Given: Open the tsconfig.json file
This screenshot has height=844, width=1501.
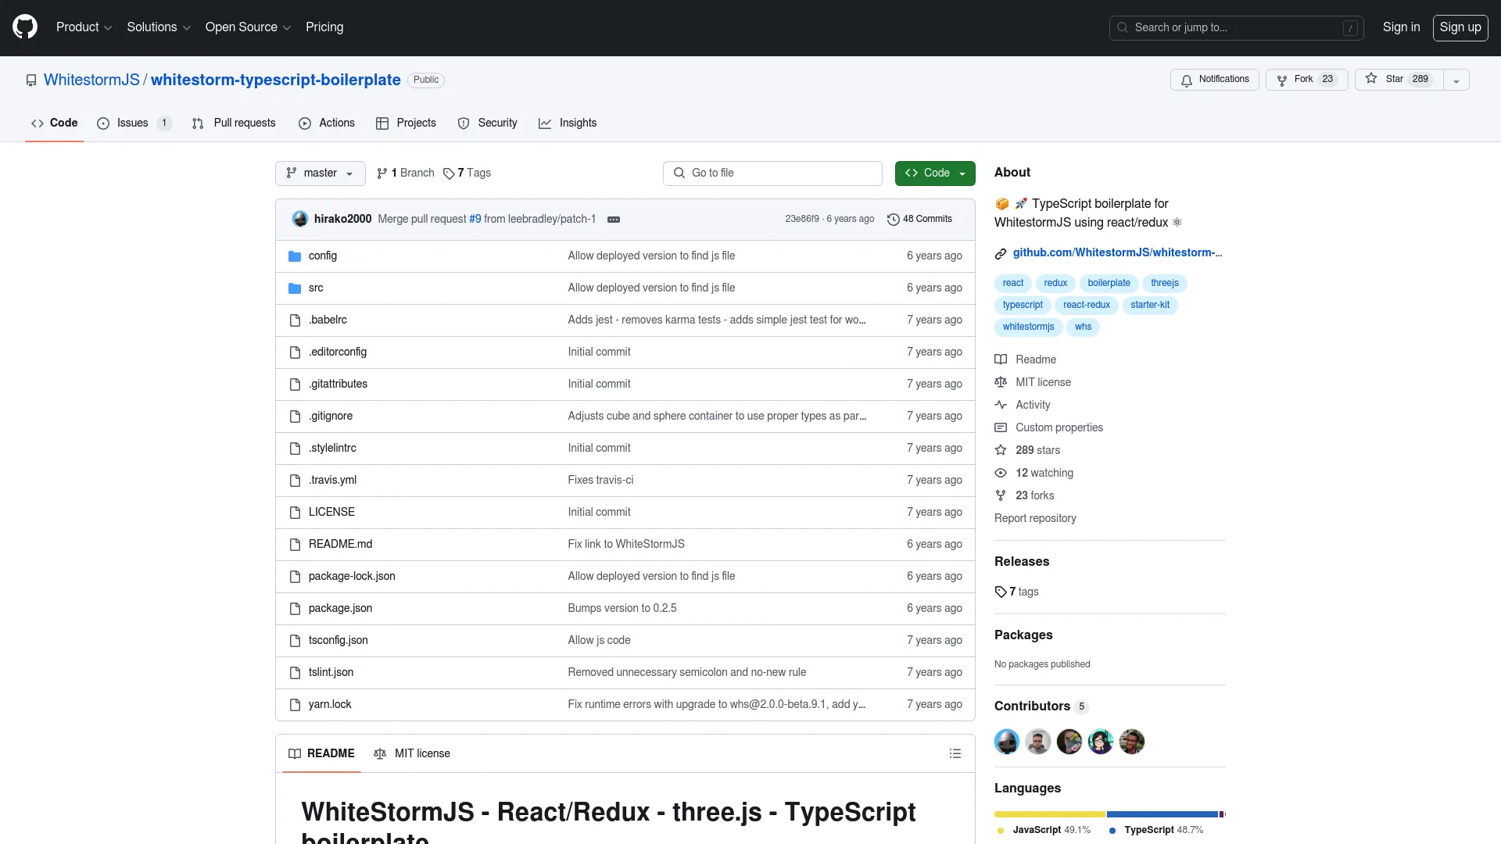Looking at the screenshot, I should coord(338,641).
